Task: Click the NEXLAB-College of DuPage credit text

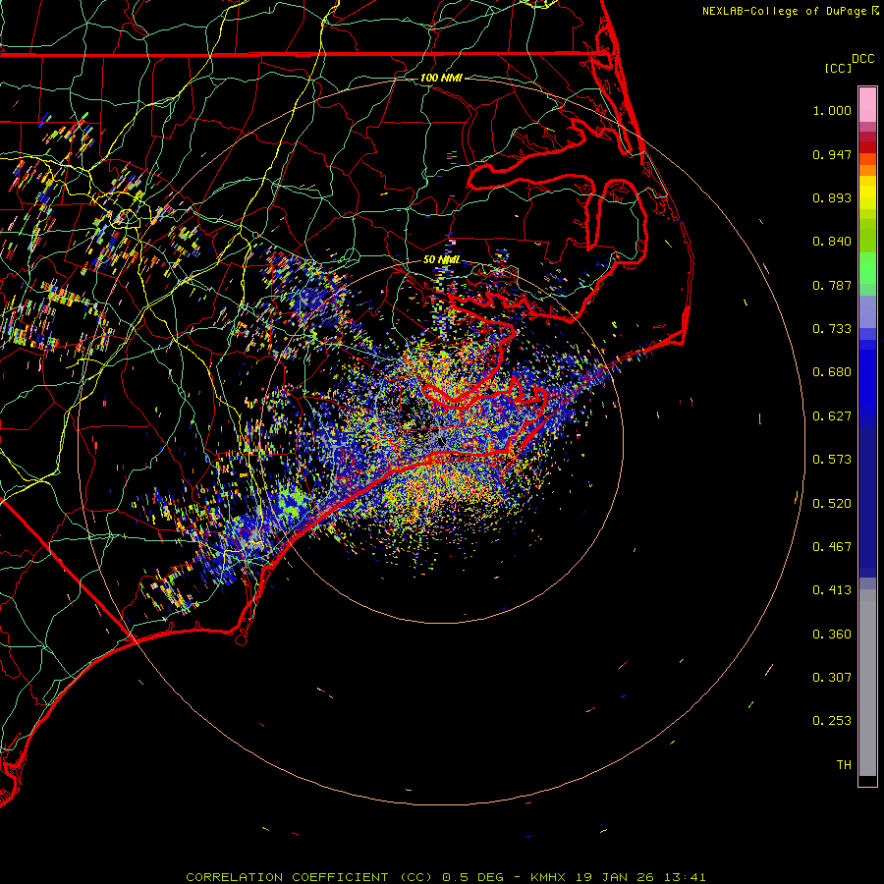Action: pos(784,11)
